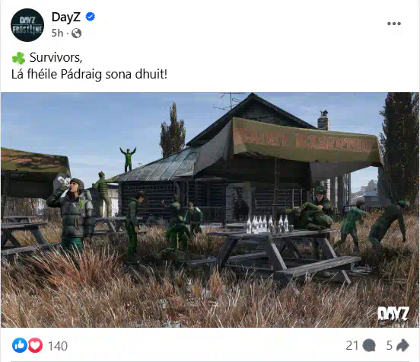Click the blue verified badge
This screenshot has width=420, height=362.
pyautogui.click(x=90, y=17)
